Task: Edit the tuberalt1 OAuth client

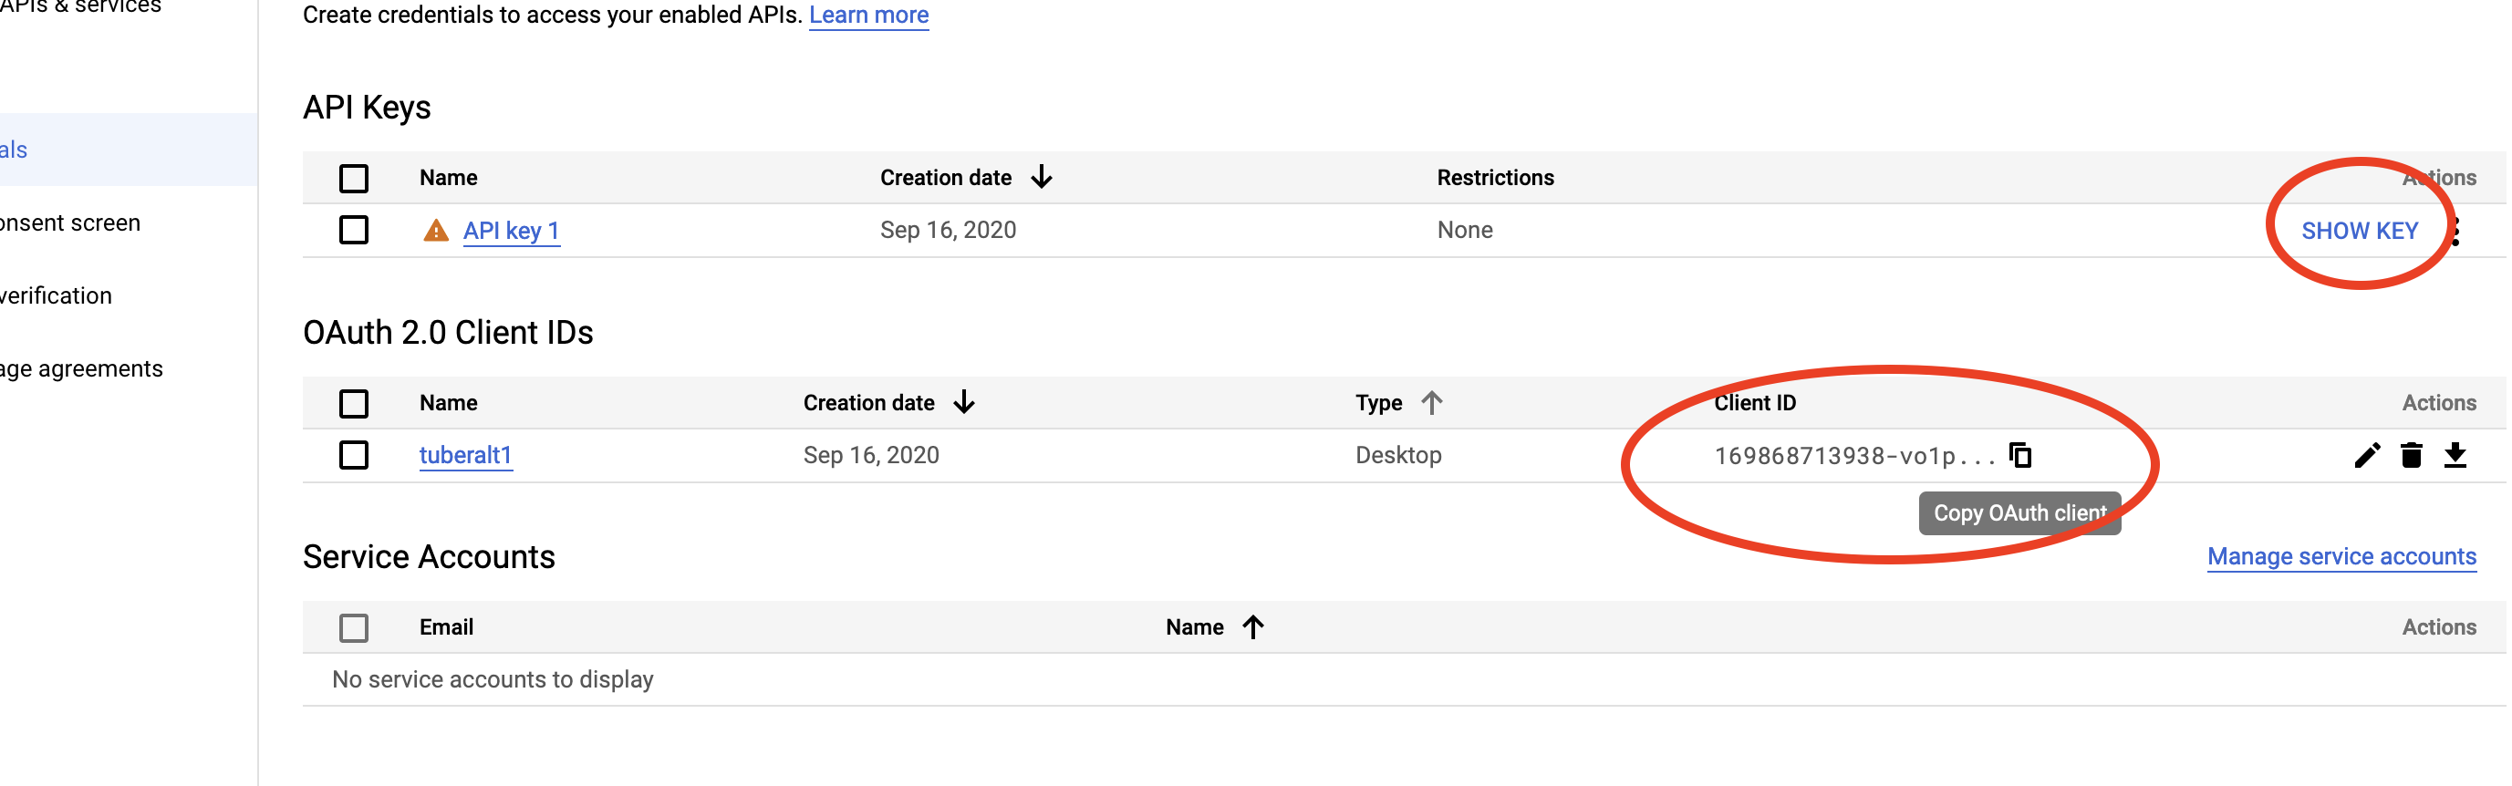Action: coord(2367,455)
